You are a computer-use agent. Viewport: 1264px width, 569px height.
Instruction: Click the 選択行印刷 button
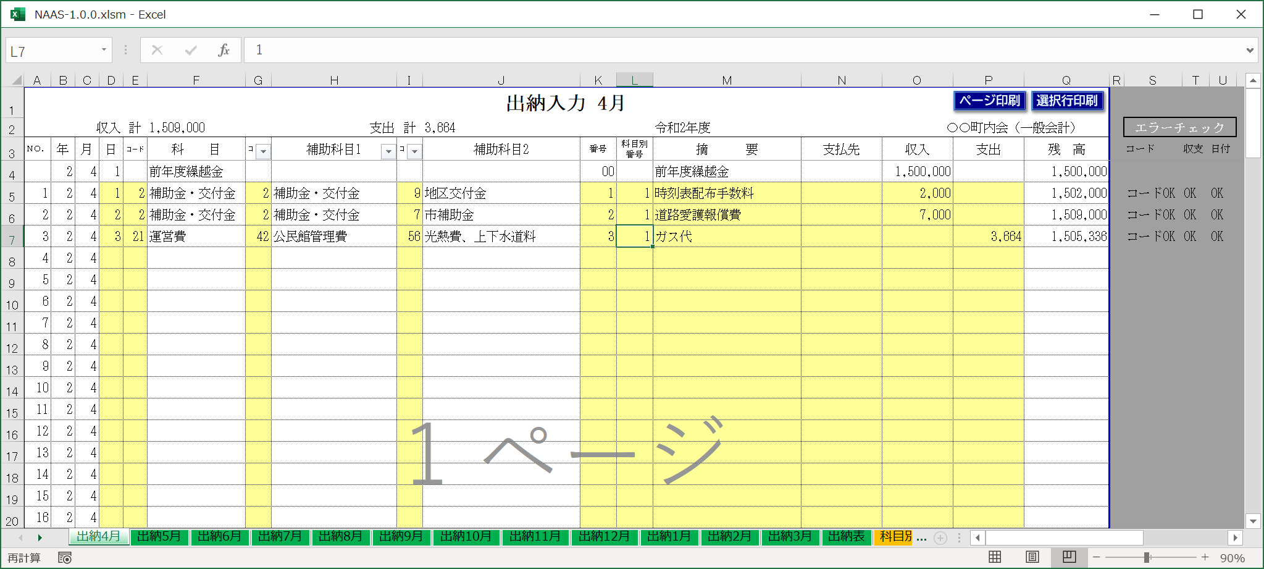click(1066, 101)
